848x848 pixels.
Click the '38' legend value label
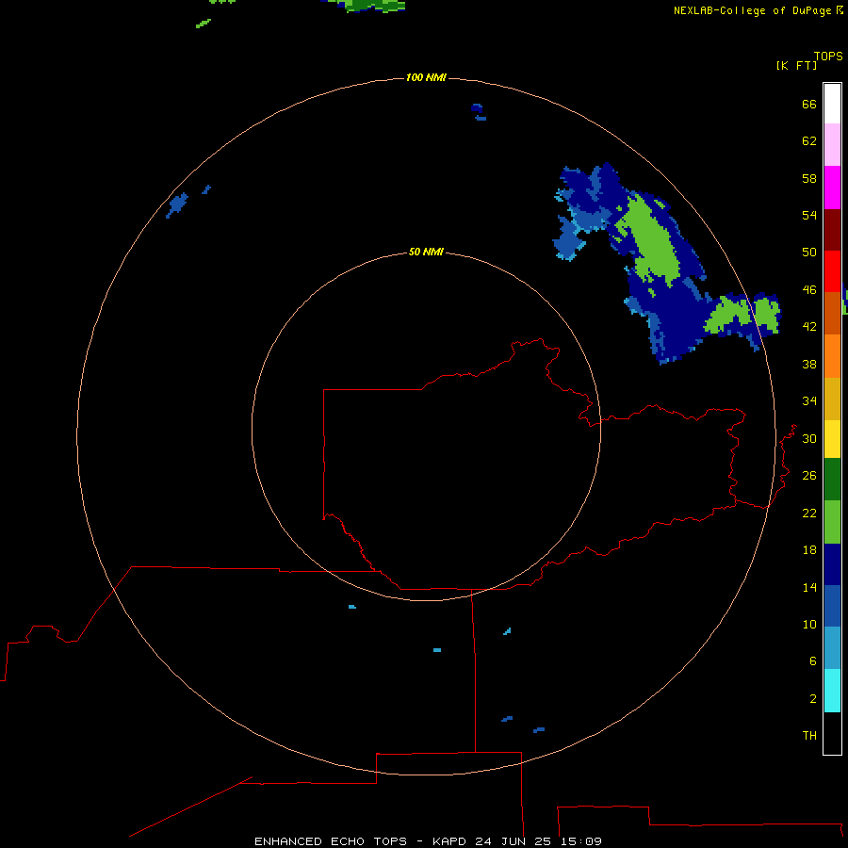click(809, 364)
